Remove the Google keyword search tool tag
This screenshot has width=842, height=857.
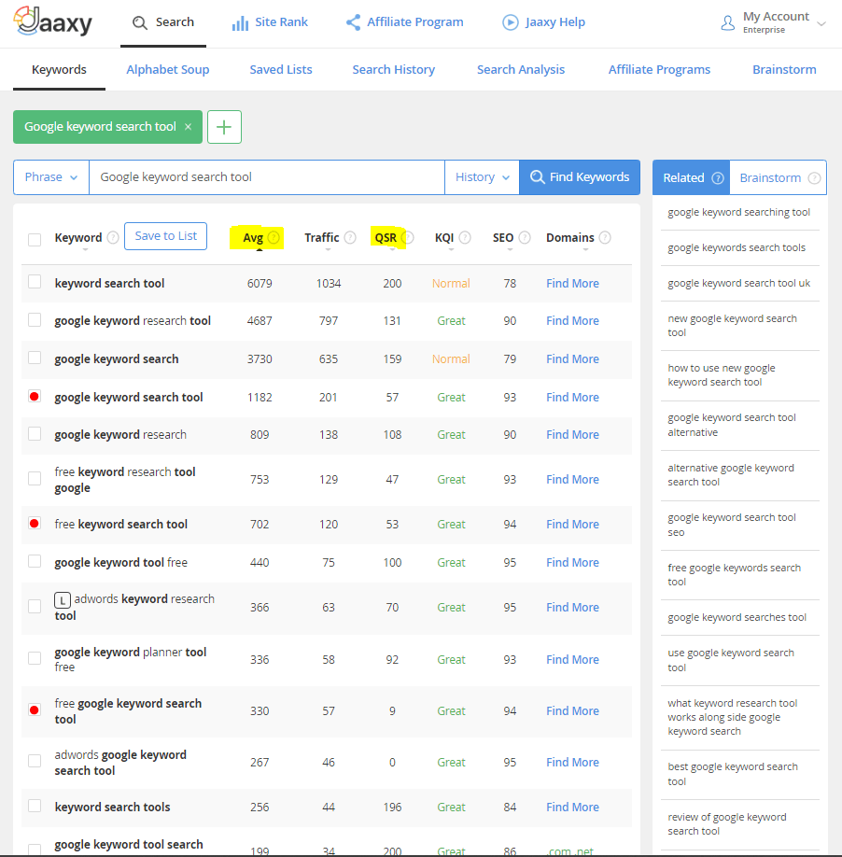point(188,127)
